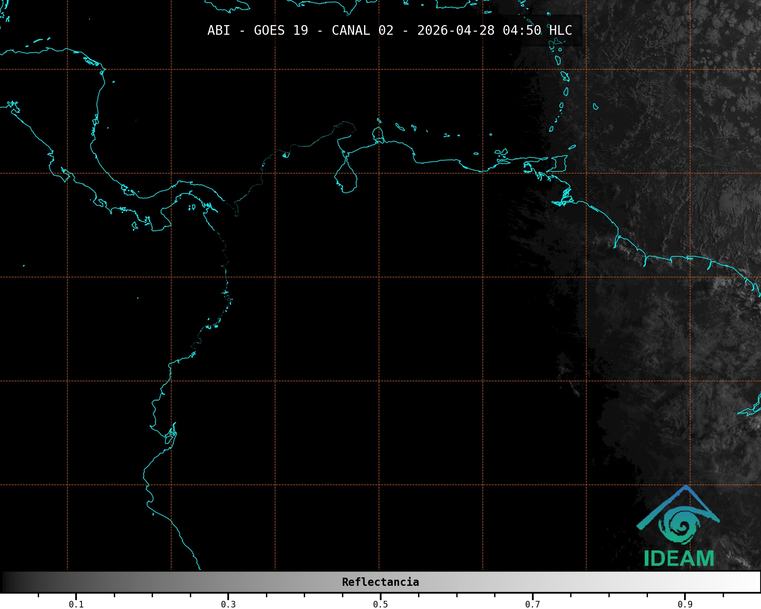Click the 0.5 tick label on colorbar
This screenshot has width=761, height=609.
coord(380,604)
